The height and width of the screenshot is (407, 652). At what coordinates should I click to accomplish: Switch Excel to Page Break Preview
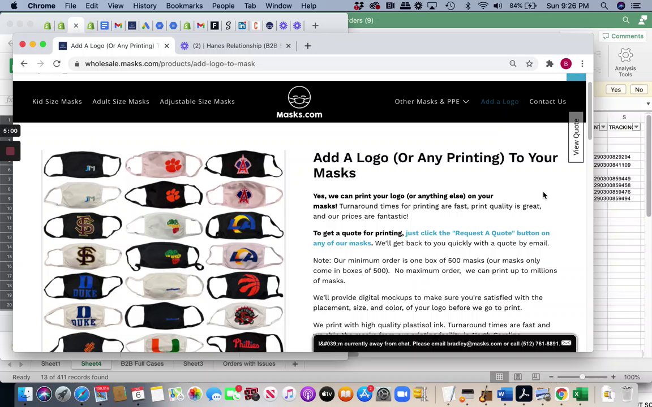point(535,376)
